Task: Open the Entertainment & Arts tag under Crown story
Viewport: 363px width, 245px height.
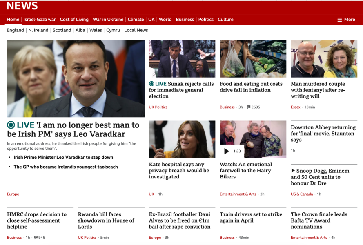Action: (x=309, y=237)
